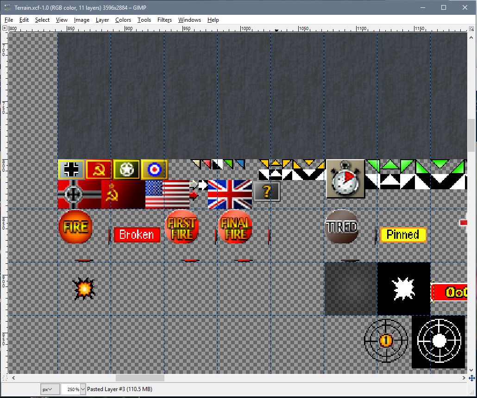Open the View menu

pos(62,20)
